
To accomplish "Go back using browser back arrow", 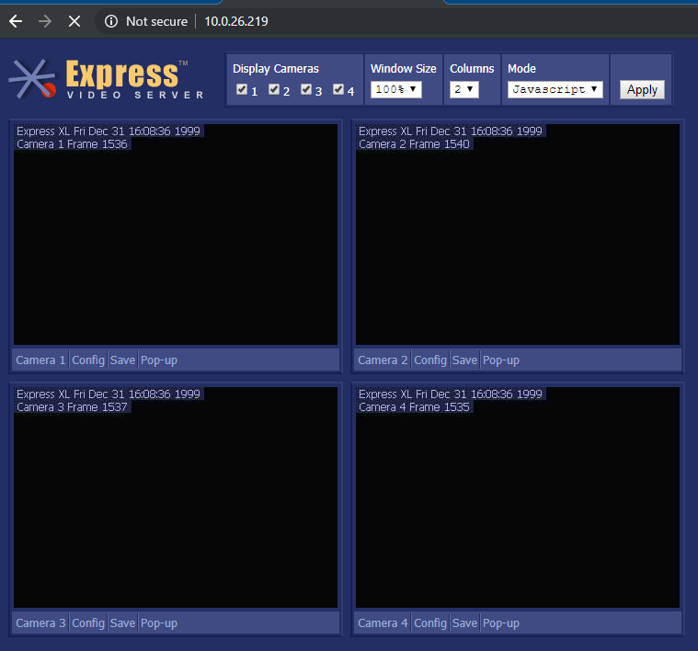I will pyautogui.click(x=16, y=21).
